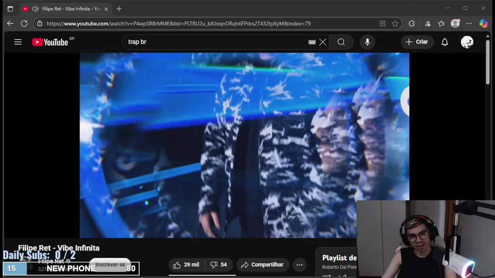Close the Filipe Ret tab

(106, 8)
